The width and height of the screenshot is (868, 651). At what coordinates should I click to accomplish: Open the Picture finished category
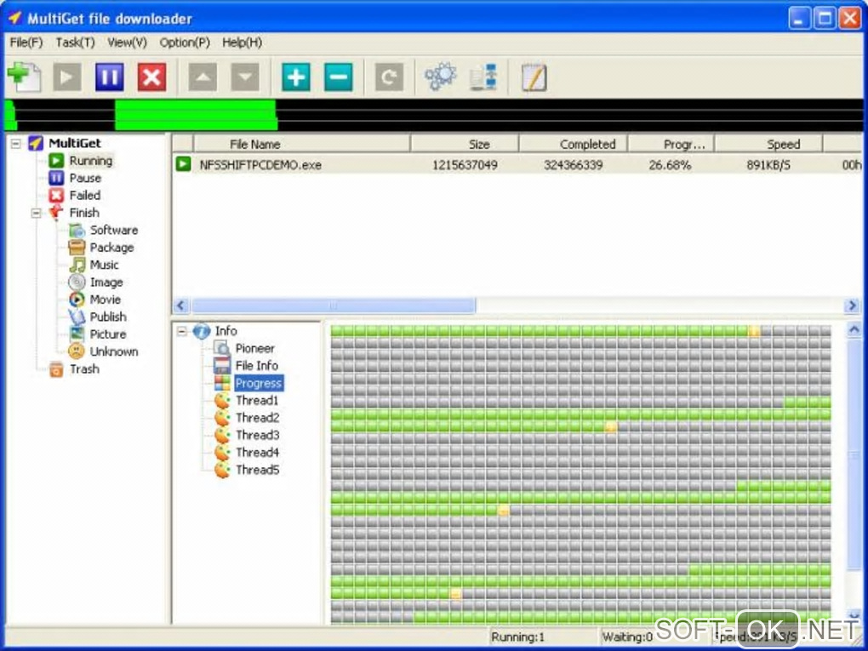[108, 334]
